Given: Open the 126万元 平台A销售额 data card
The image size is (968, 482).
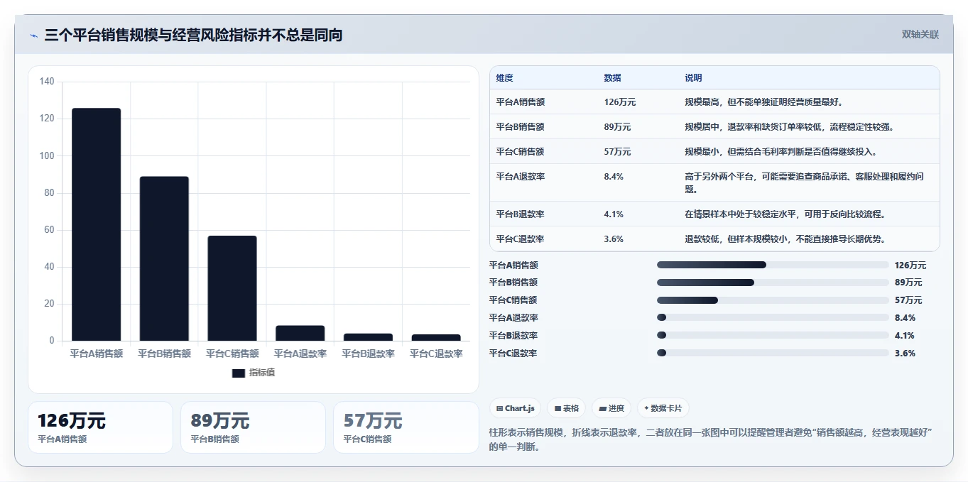Looking at the screenshot, I should coord(100,427).
